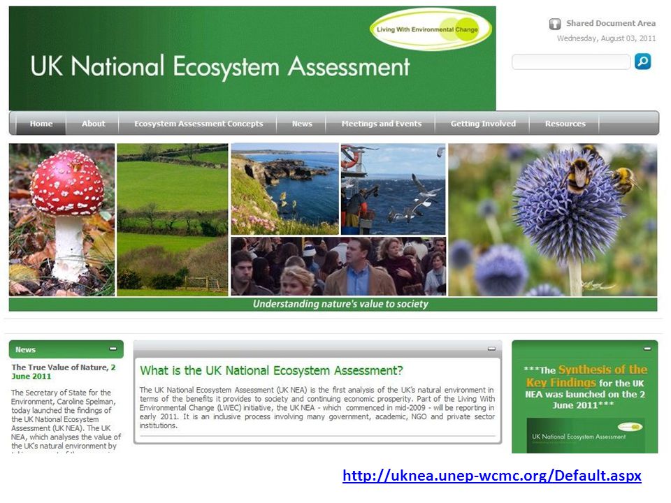Click the UK NEA report cover thumbnail
Image resolution: width=671 pixels, height=503 pixels.
pyautogui.click(x=586, y=435)
